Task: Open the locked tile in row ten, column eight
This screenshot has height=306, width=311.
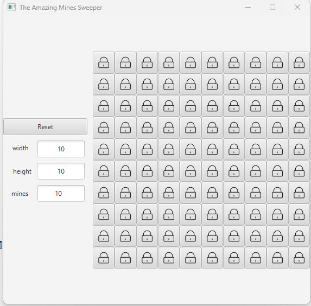Action: coord(256,258)
